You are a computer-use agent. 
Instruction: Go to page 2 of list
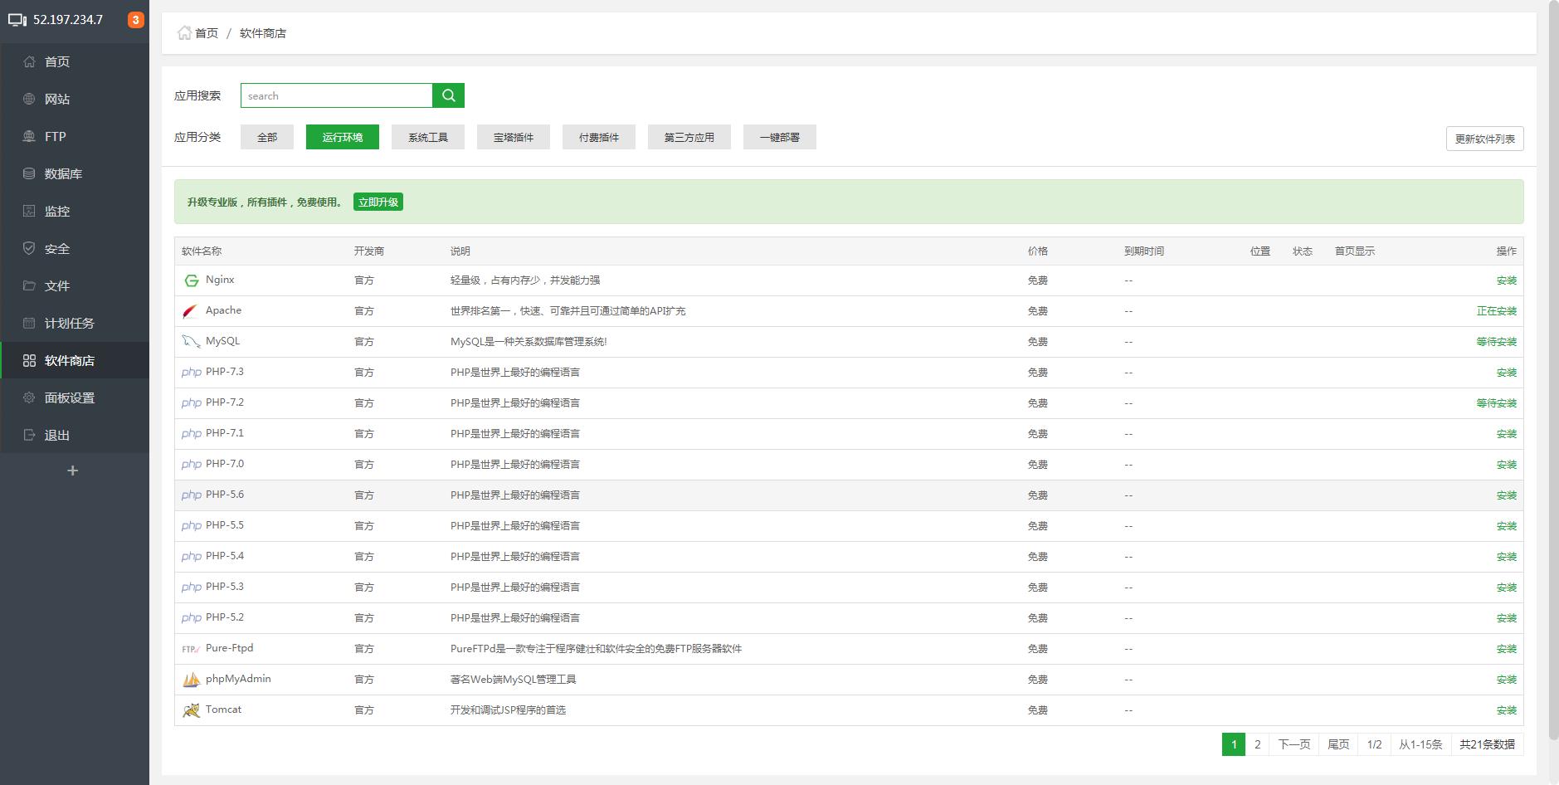pyautogui.click(x=1257, y=744)
